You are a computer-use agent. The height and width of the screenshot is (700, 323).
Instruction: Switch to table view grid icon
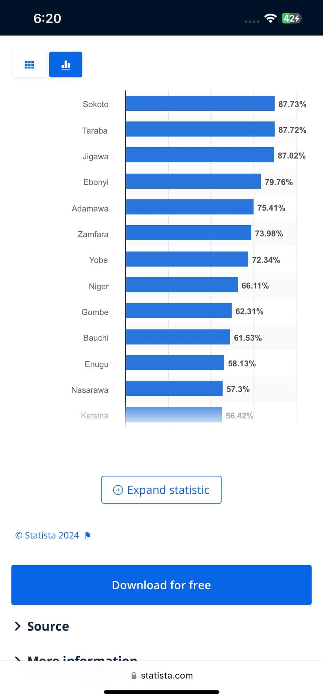pos(29,65)
